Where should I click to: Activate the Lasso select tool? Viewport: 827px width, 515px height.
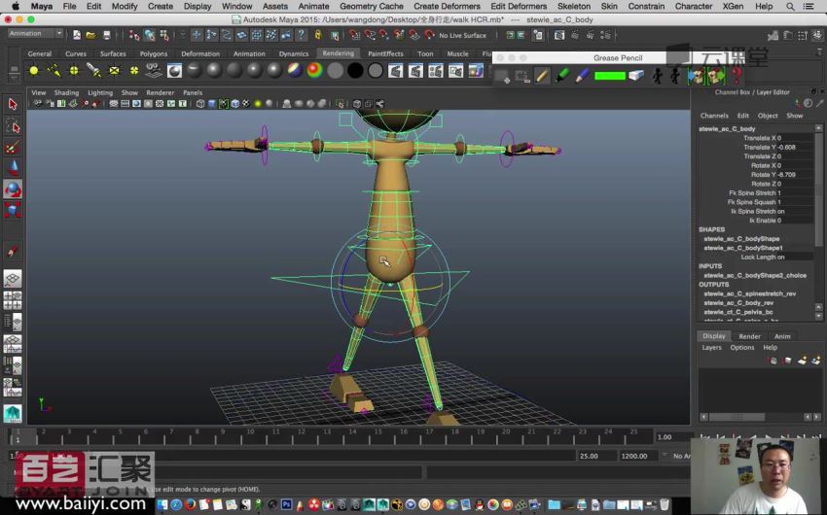[13, 126]
